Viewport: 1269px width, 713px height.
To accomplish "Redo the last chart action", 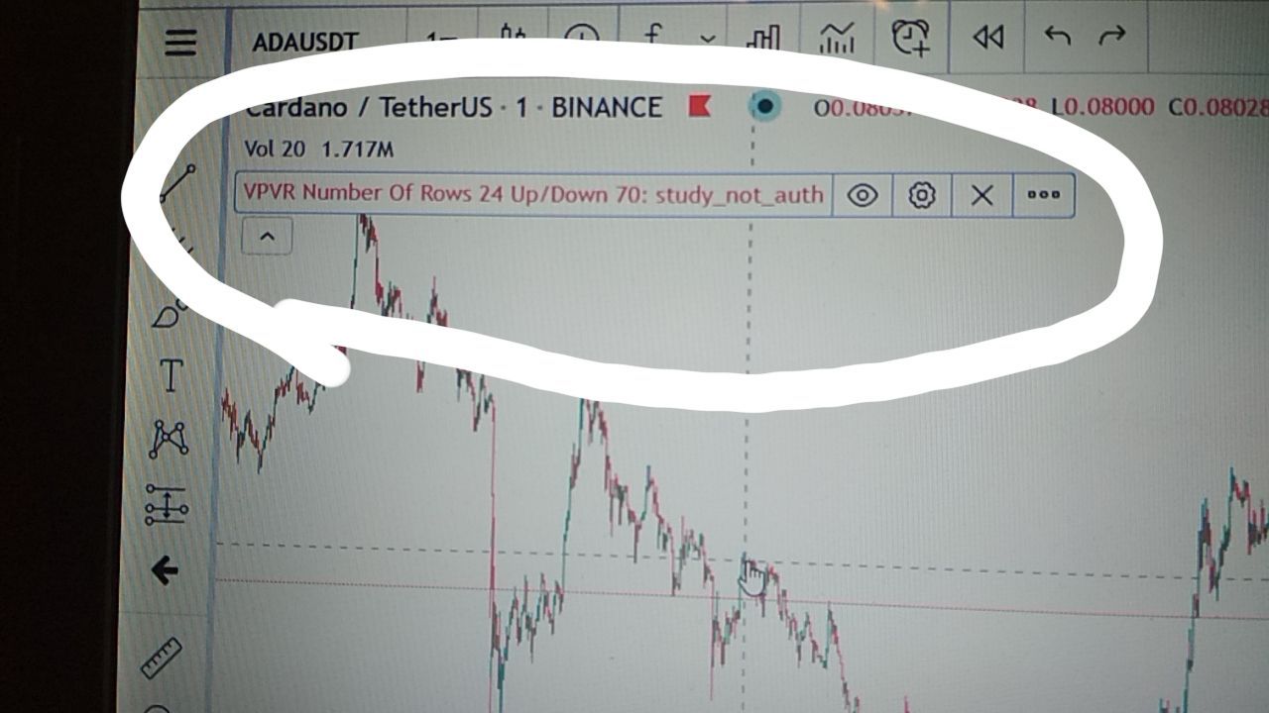I will (1112, 37).
